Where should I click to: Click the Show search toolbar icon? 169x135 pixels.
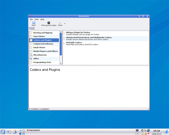click(60, 23)
